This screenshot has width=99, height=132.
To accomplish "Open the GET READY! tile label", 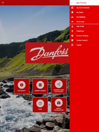I will point(22,91).
